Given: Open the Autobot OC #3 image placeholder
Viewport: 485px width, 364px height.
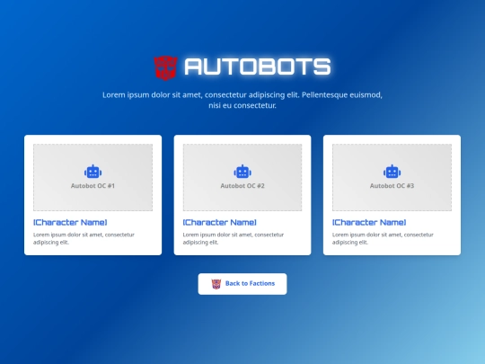Looking at the screenshot, I should [392, 177].
